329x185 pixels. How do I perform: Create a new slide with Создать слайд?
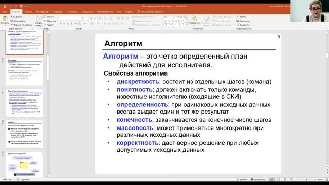point(39,21)
